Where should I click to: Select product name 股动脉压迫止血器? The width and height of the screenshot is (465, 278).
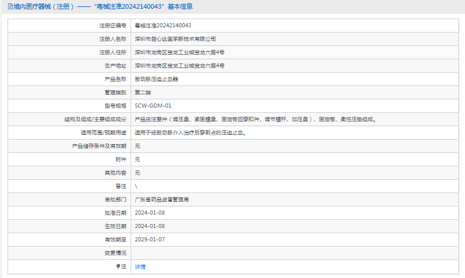click(156, 79)
